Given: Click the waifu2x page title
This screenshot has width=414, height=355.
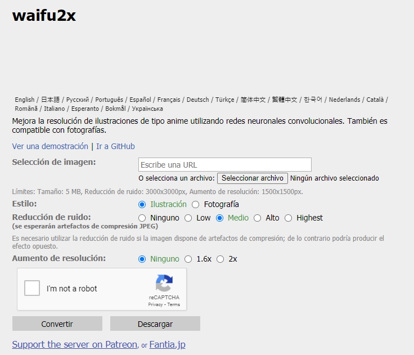Looking at the screenshot, I should pyautogui.click(x=44, y=15).
